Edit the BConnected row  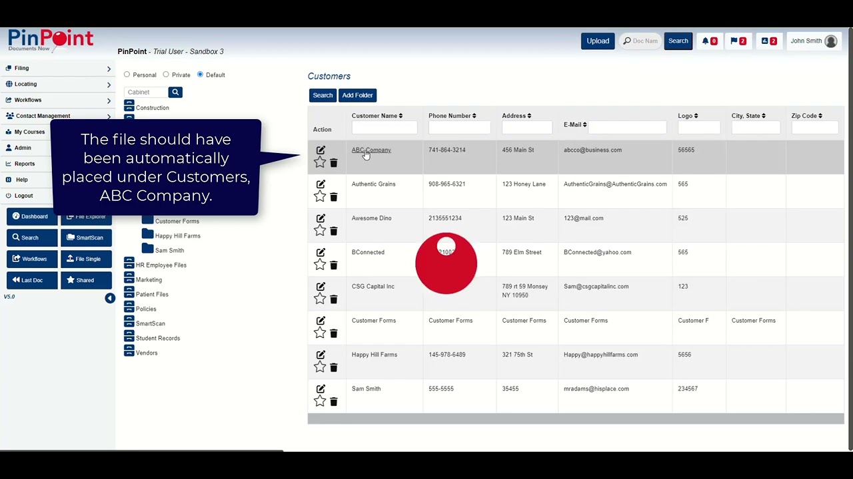(321, 252)
